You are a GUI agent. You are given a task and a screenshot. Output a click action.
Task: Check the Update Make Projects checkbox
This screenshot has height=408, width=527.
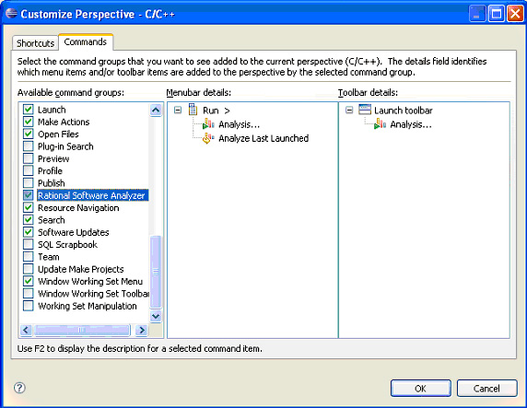[x=29, y=269]
